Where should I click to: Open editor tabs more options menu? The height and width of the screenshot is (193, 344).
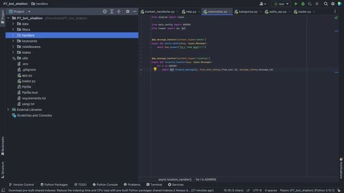(x=335, y=12)
